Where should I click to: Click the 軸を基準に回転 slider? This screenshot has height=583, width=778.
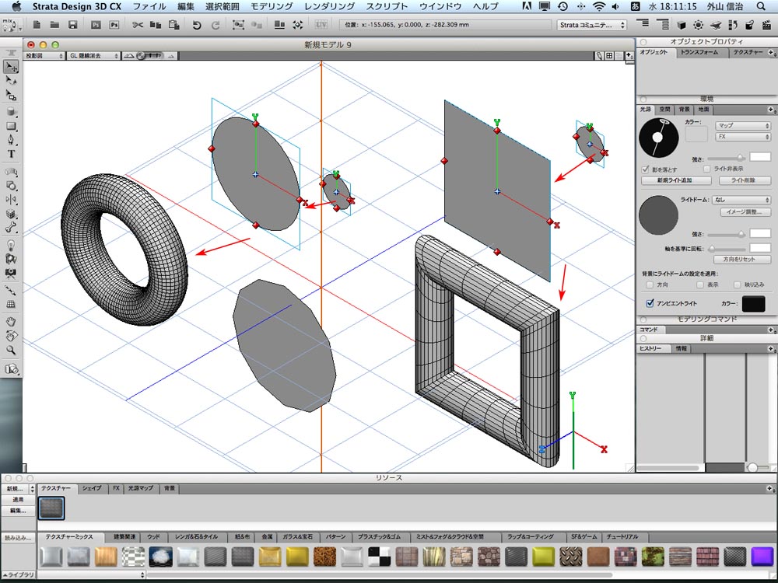(x=727, y=249)
